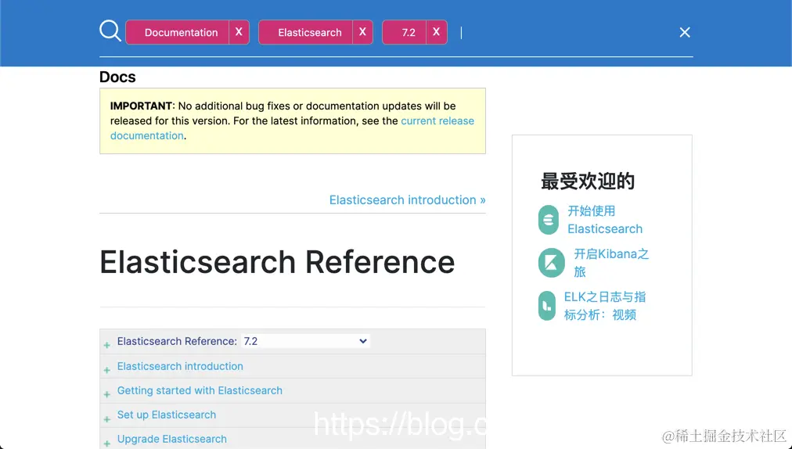Viewport: 792px width, 449px height.
Task: Expand Getting started with Elasticsearch section
Action: point(106,394)
